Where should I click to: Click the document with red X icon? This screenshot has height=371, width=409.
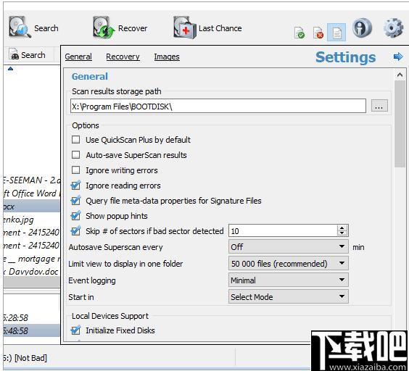(318, 33)
